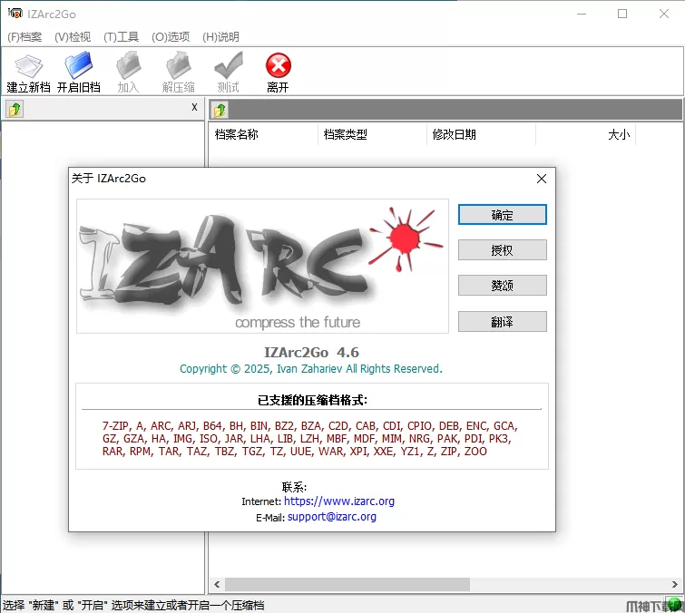Sort by the 档案名称 column header

tap(263, 134)
